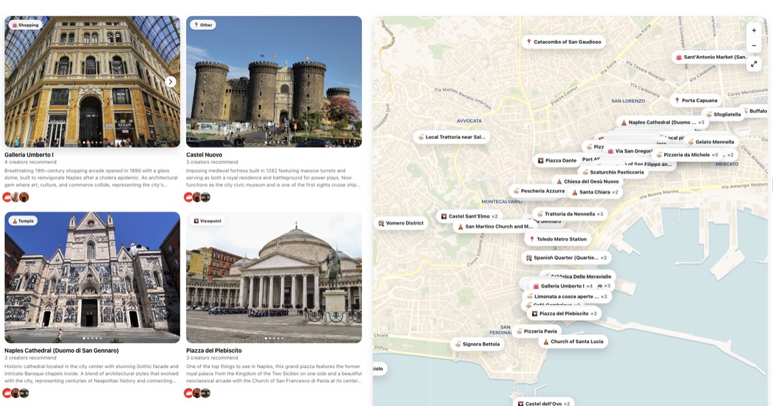
Task: Open the Pizzeria Pavia map marker
Action: [x=537, y=331]
